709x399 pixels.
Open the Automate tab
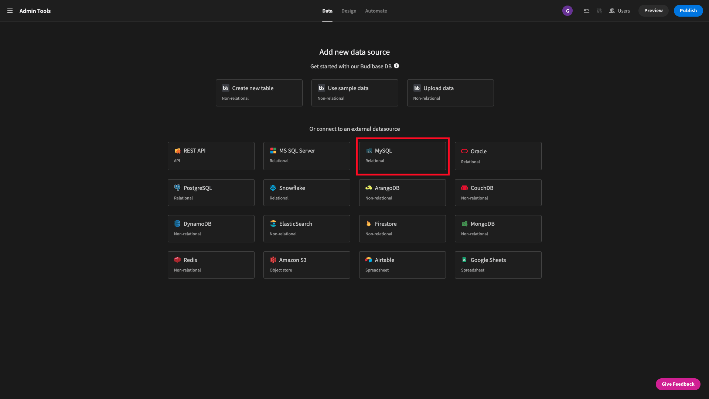tap(376, 11)
